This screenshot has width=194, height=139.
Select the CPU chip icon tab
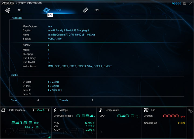coord(47,10)
